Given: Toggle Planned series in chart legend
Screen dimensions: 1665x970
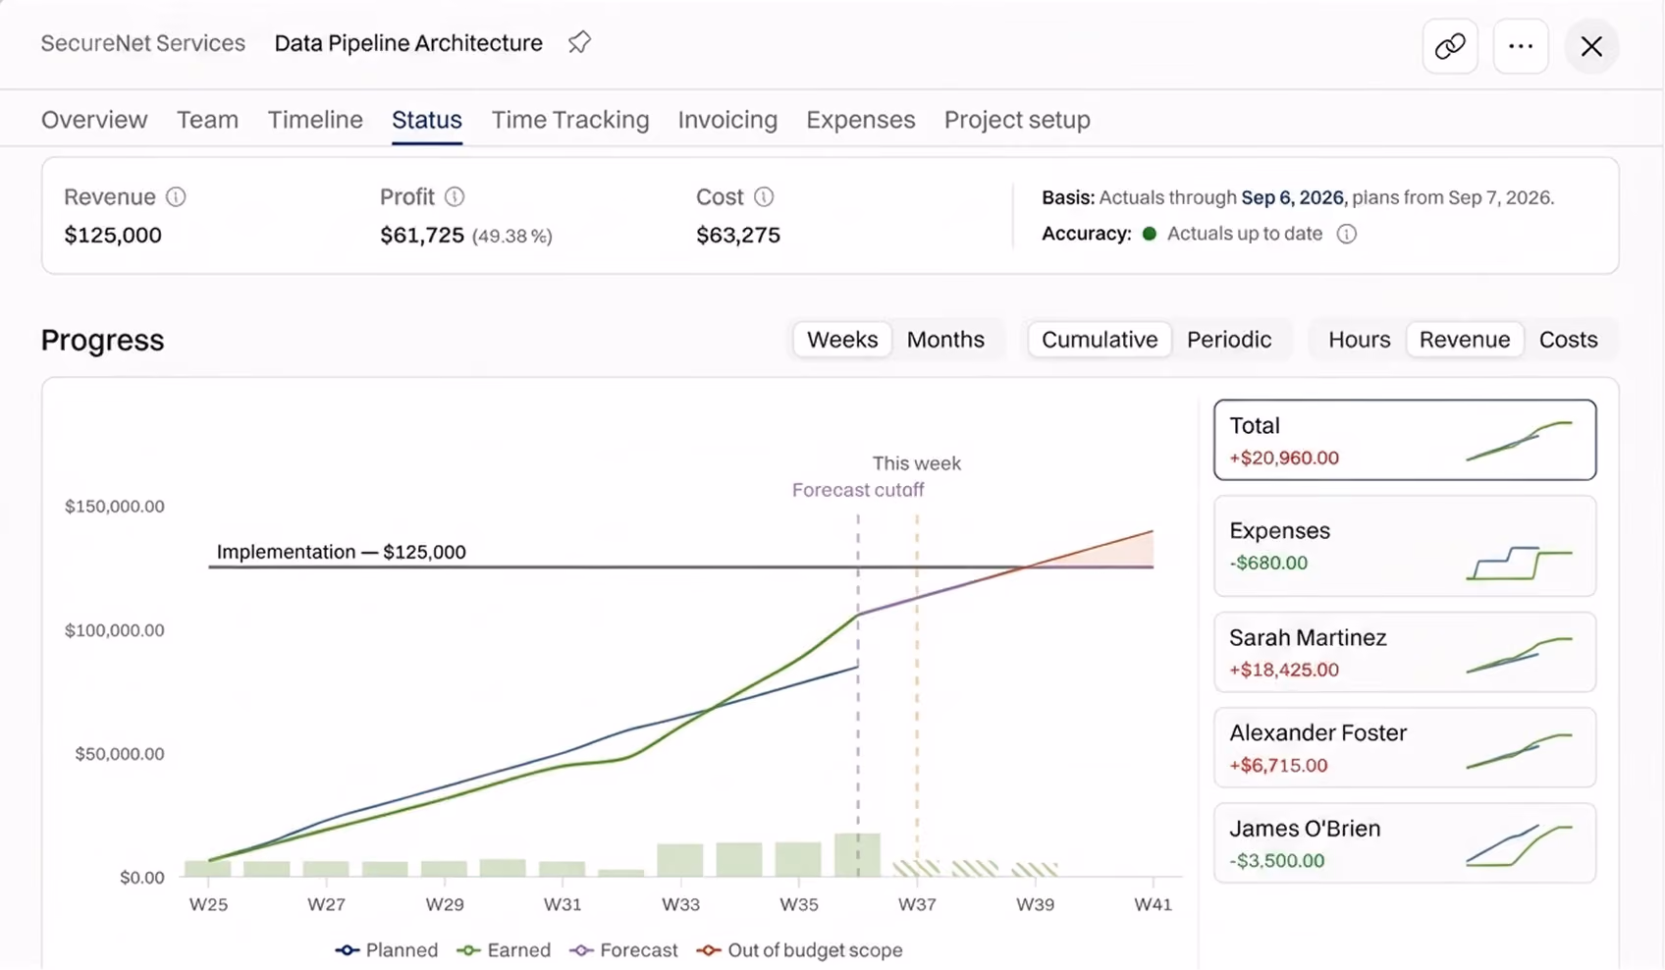Looking at the screenshot, I should pos(387,949).
